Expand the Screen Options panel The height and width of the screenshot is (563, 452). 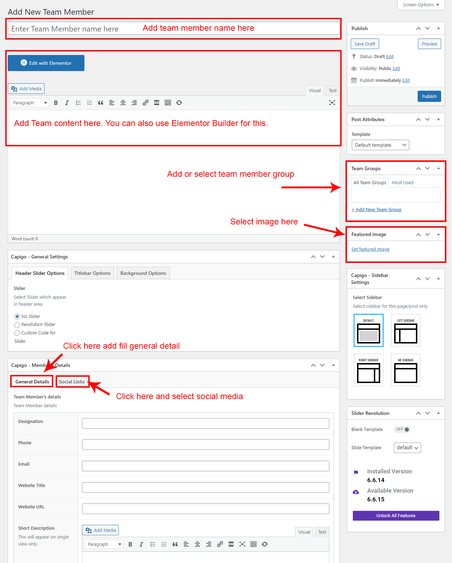[421, 5]
